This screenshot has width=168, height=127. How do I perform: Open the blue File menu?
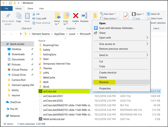pyautogui.click(x=6, y=9)
